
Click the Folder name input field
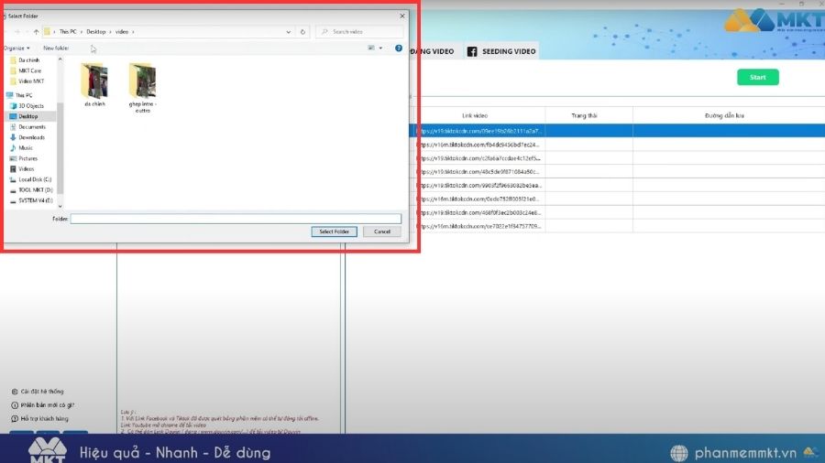(x=236, y=219)
